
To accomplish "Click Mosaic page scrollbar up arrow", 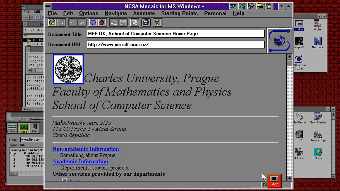I will point(290,57).
